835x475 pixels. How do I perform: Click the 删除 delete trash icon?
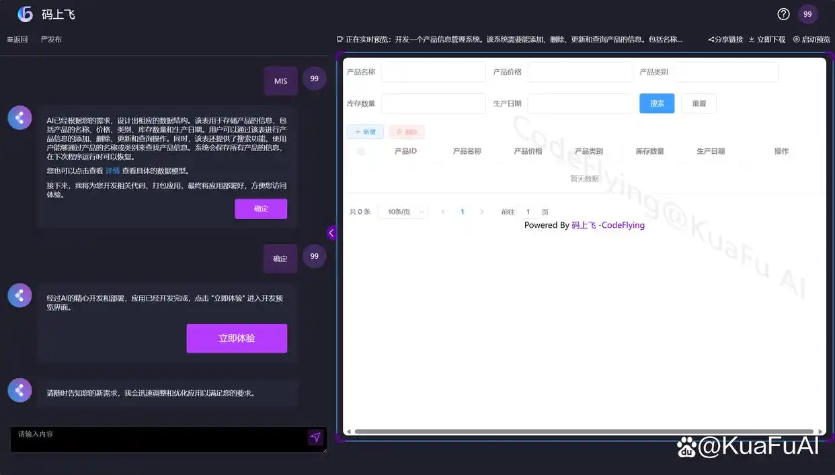(406, 131)
